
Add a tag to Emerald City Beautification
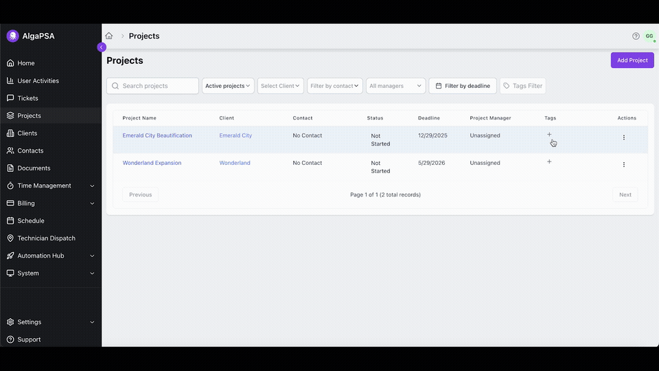pyautogui.click(x=549, y=135)
